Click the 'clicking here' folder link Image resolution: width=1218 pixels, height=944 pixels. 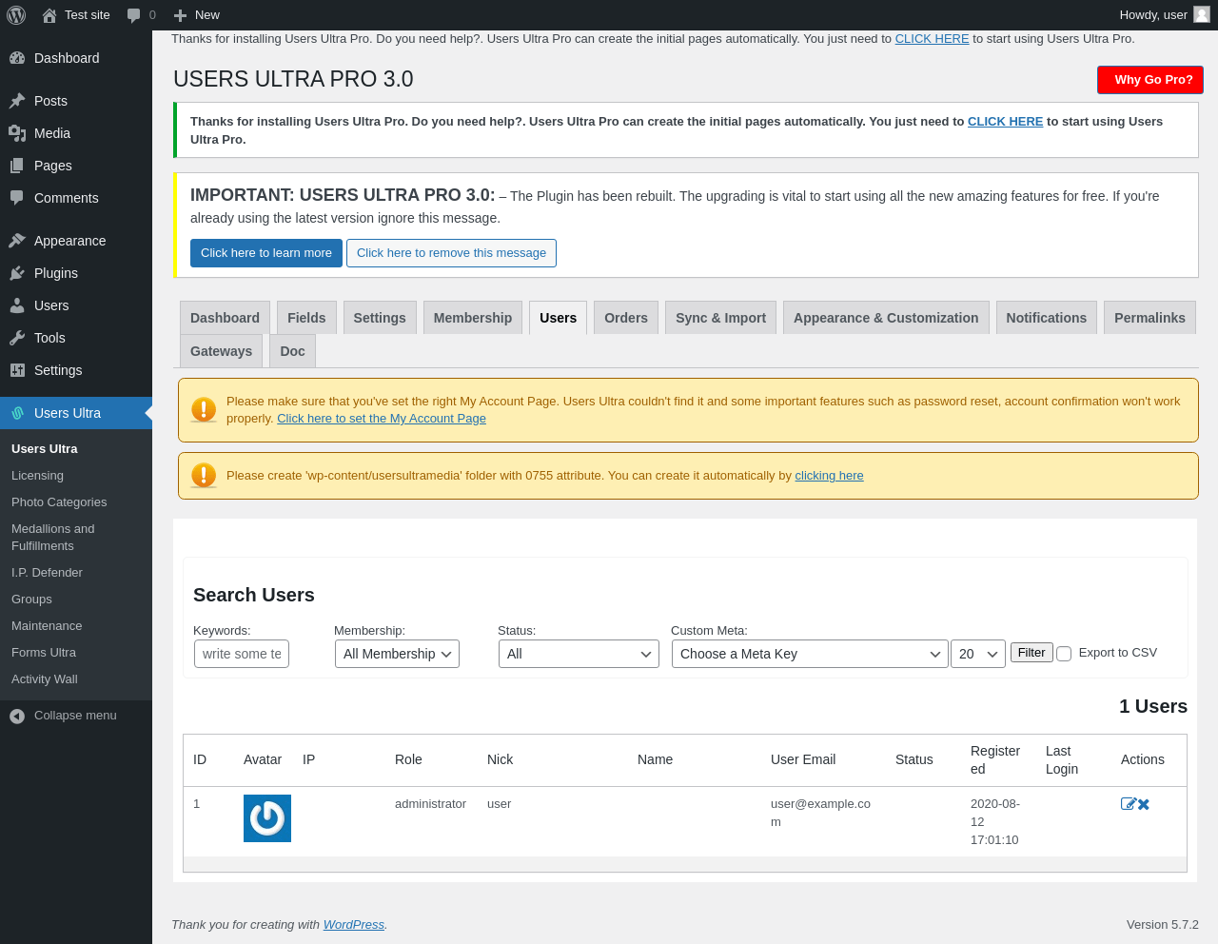click(x=829, y=476)
